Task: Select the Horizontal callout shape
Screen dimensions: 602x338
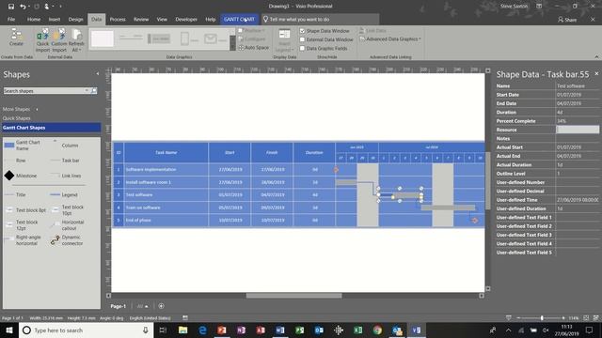Action: 67,225
